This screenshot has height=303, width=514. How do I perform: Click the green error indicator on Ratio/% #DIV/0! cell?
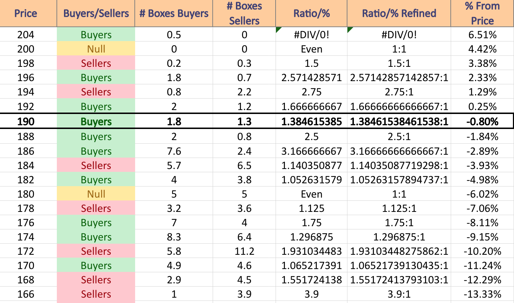(278, 29)
